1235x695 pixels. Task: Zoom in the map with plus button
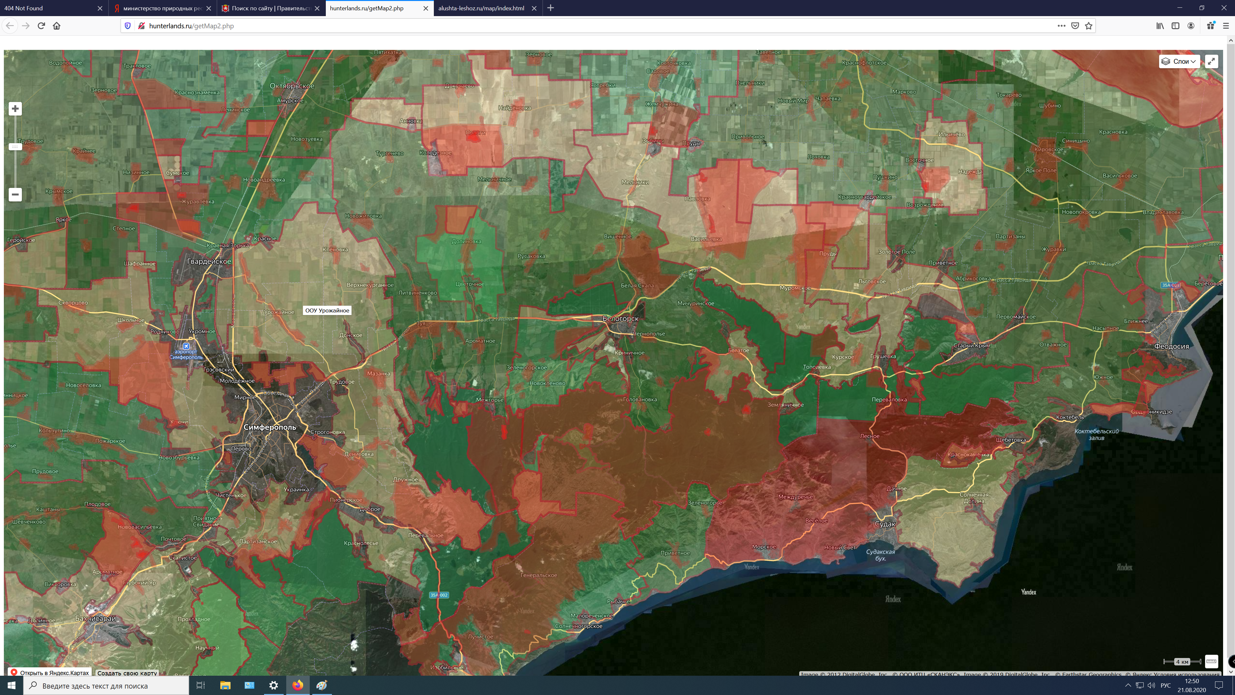pos(15,109)
